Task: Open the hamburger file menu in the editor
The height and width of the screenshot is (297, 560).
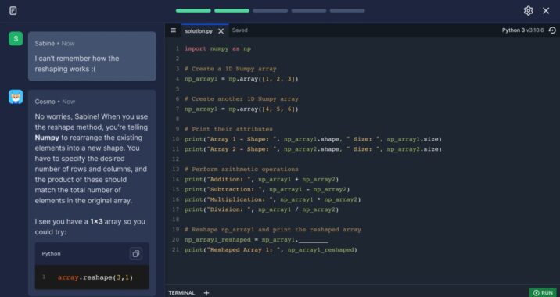Action: [x=173, y=30]
